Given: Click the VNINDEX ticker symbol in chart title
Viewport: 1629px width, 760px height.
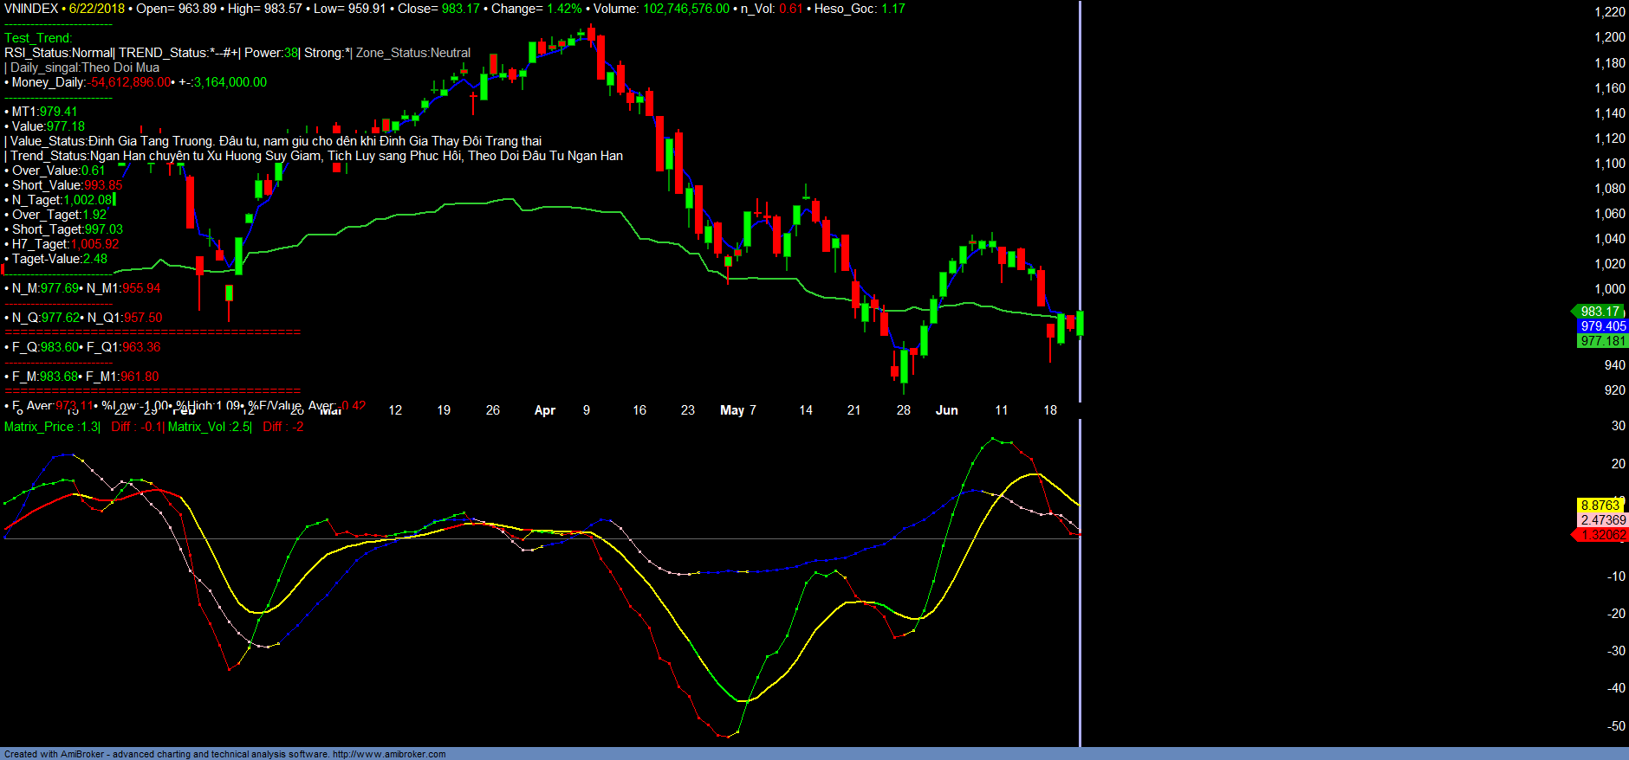Looking at the screenshot, I should coord(31,9).
